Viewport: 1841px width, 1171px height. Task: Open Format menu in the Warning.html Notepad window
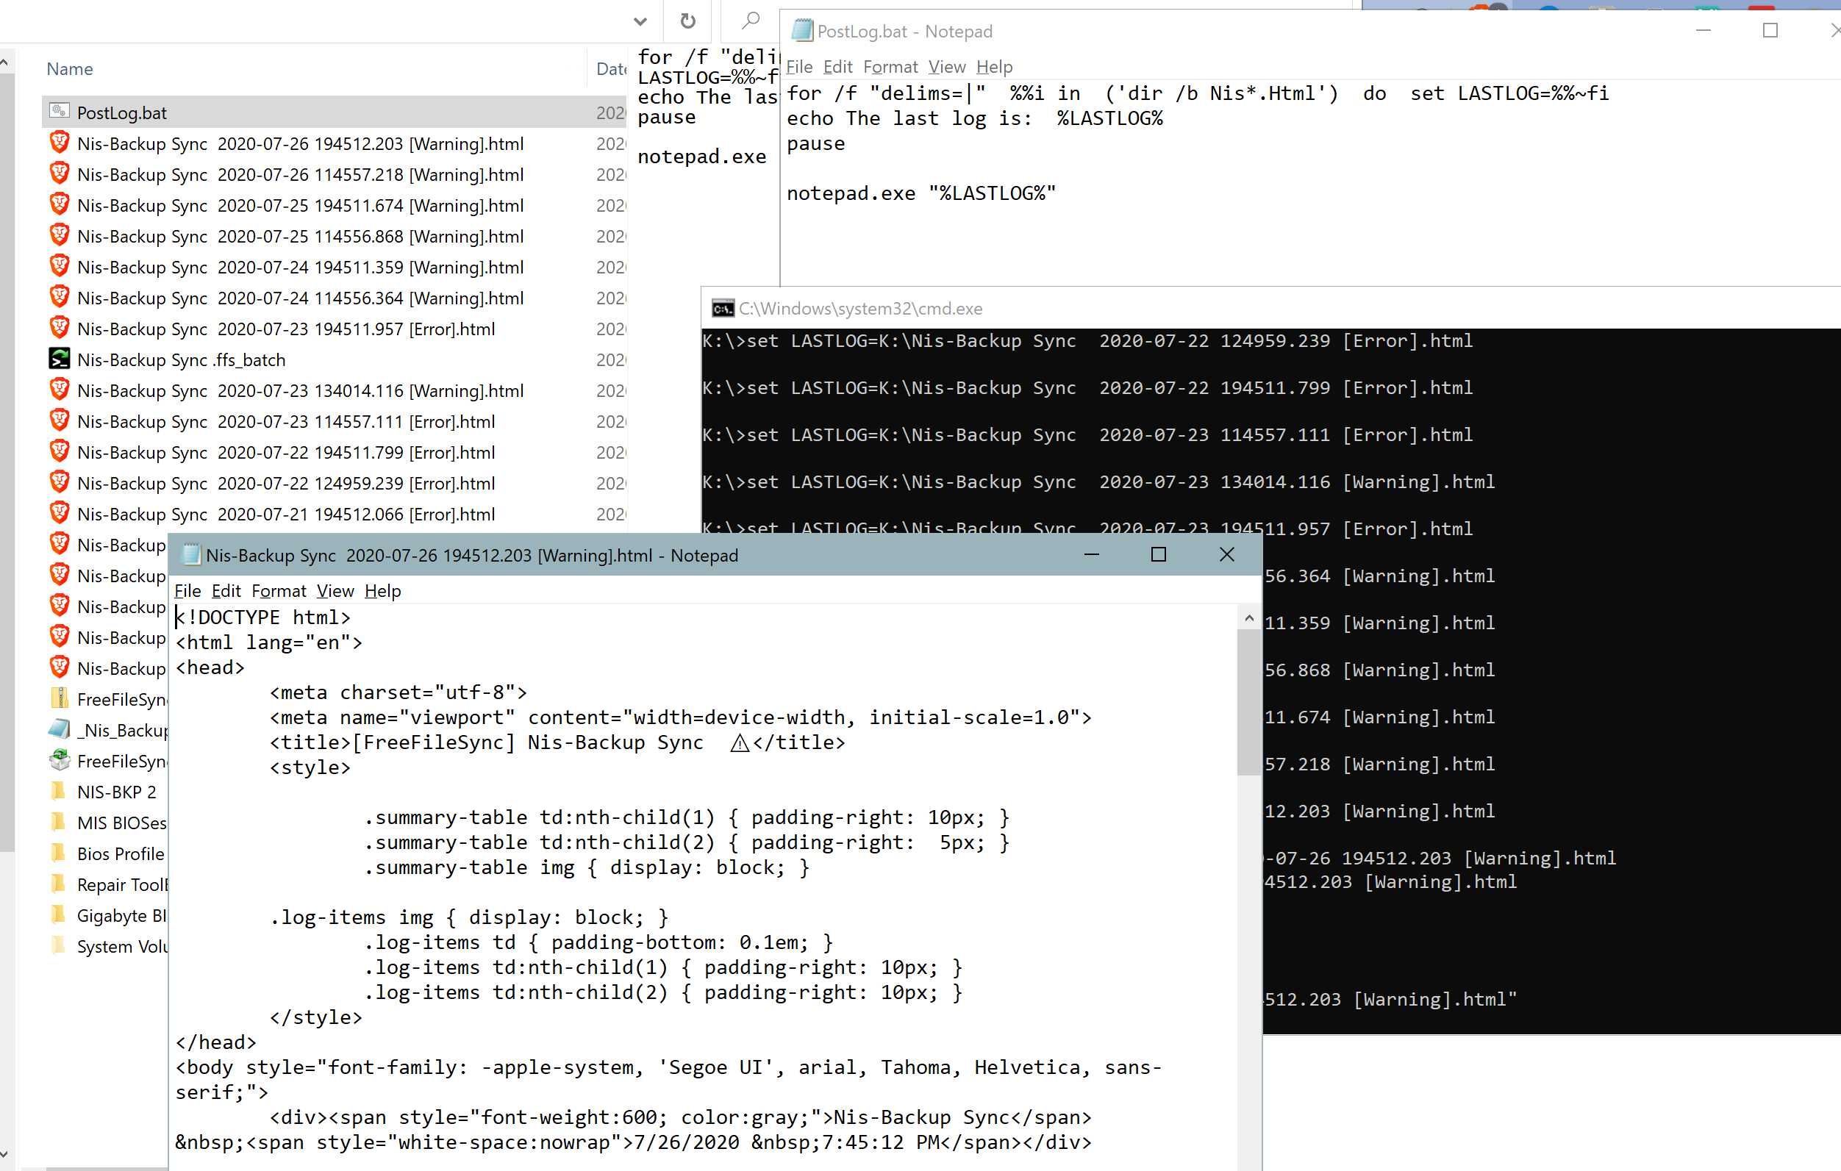pos(279,591)
